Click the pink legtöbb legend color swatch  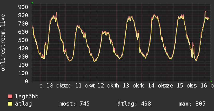pyautogui.click(x=10, y=96)
